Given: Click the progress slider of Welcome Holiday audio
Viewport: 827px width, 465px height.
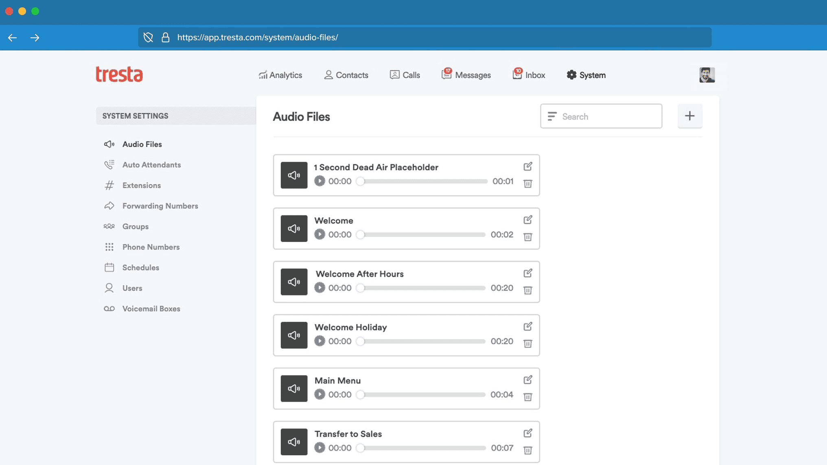Looking at the screenshot, I should (x=421, y=341).
